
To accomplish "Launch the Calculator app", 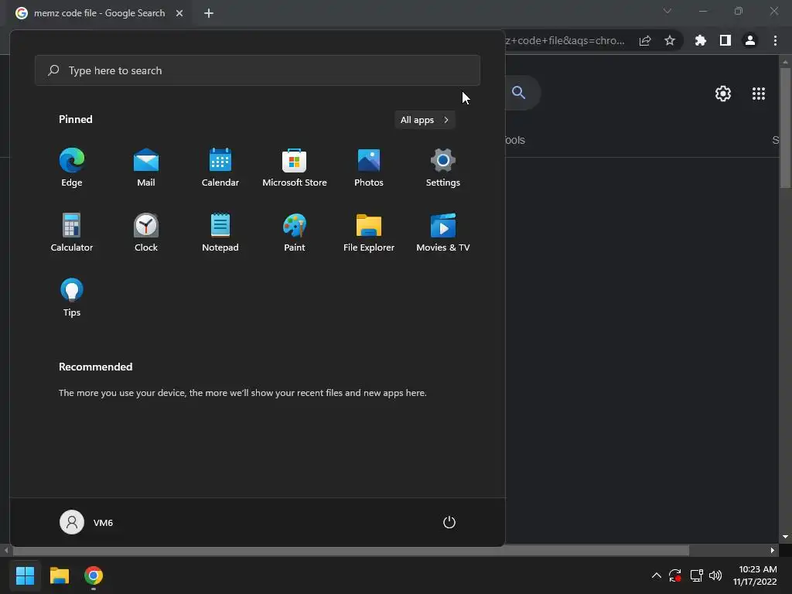I will point(72,232).
